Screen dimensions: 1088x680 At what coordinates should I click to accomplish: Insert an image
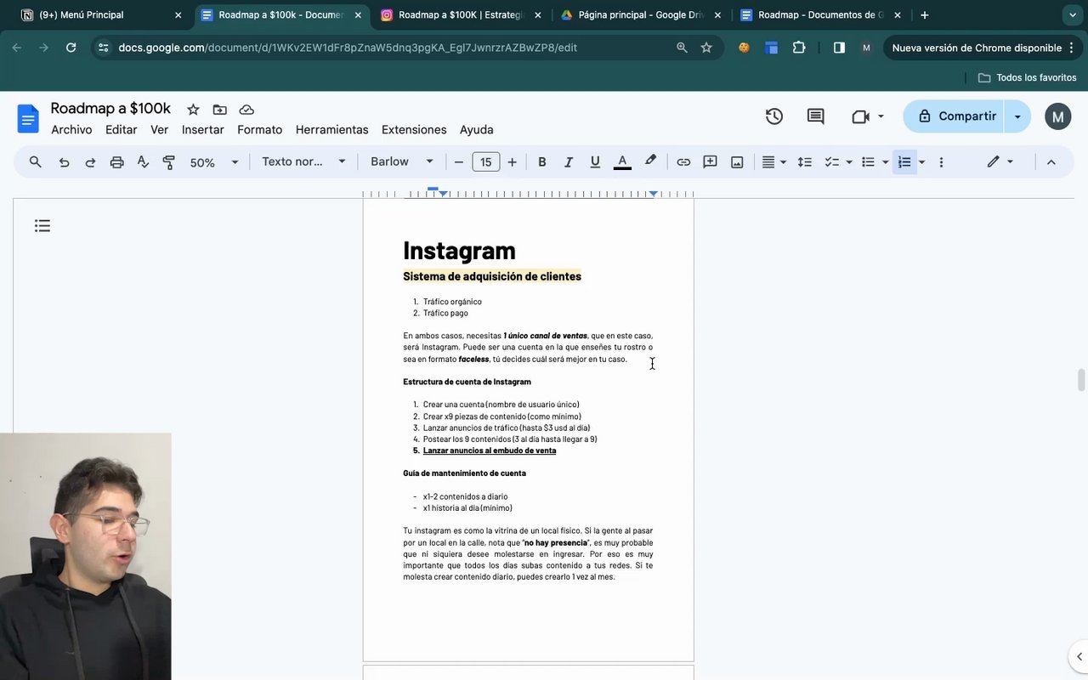[737, 161]
